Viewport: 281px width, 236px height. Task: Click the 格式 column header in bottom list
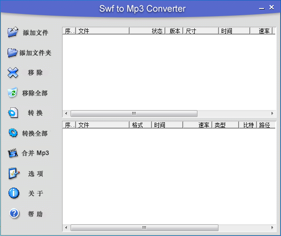(x=140, y=125)
